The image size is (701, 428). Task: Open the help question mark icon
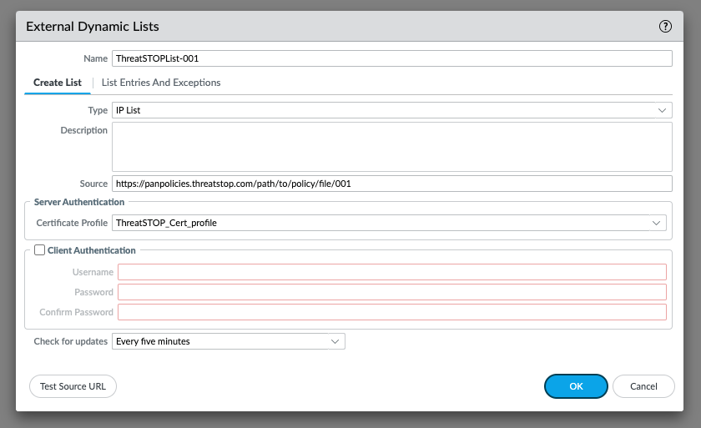[x=665, y=27]
